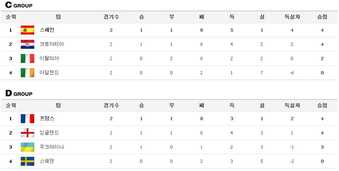Viewport: 339px width, 171px height.
Task: Click the Croatia flag icon
Action: (27, 44)
